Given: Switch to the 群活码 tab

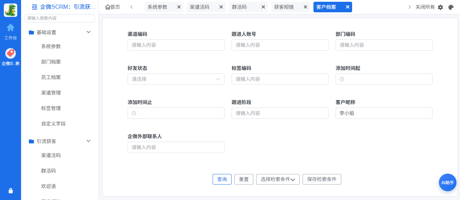Looking at the screenshot, I should tap(239, 7).
